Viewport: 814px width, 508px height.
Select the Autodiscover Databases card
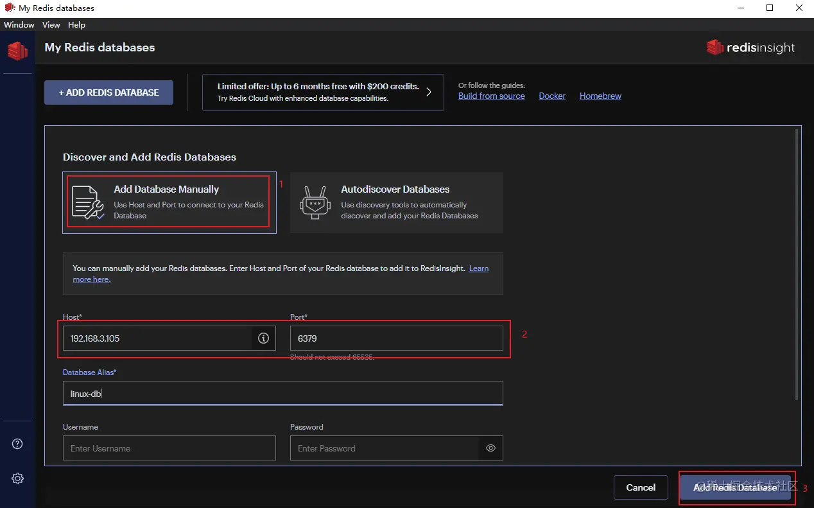(397, 202)
